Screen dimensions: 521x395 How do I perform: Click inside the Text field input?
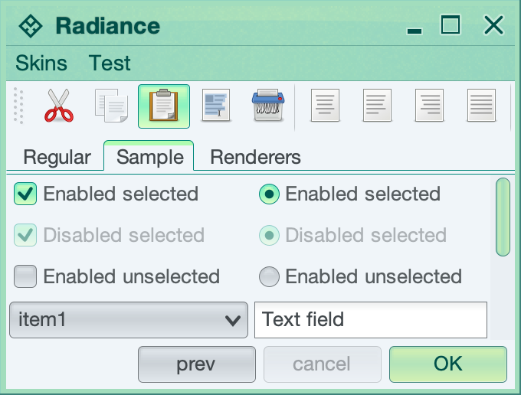coord(371,320)
